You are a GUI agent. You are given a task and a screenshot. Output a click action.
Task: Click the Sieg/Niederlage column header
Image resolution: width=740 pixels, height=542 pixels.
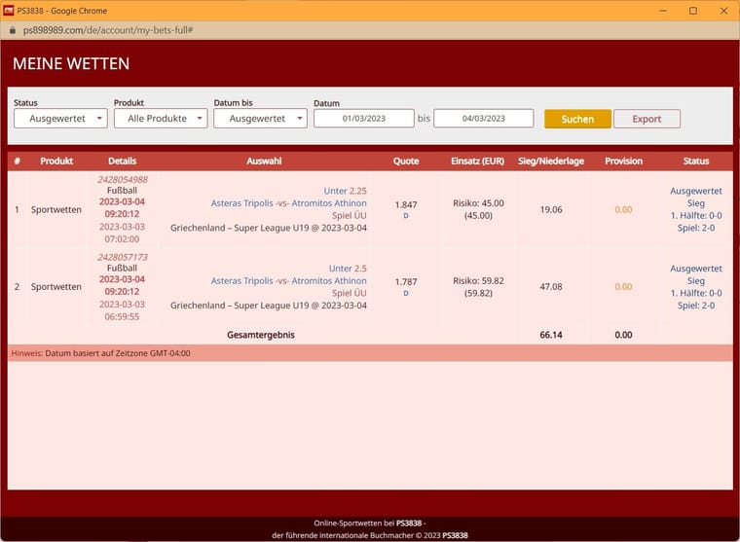(x=550, y=161)
